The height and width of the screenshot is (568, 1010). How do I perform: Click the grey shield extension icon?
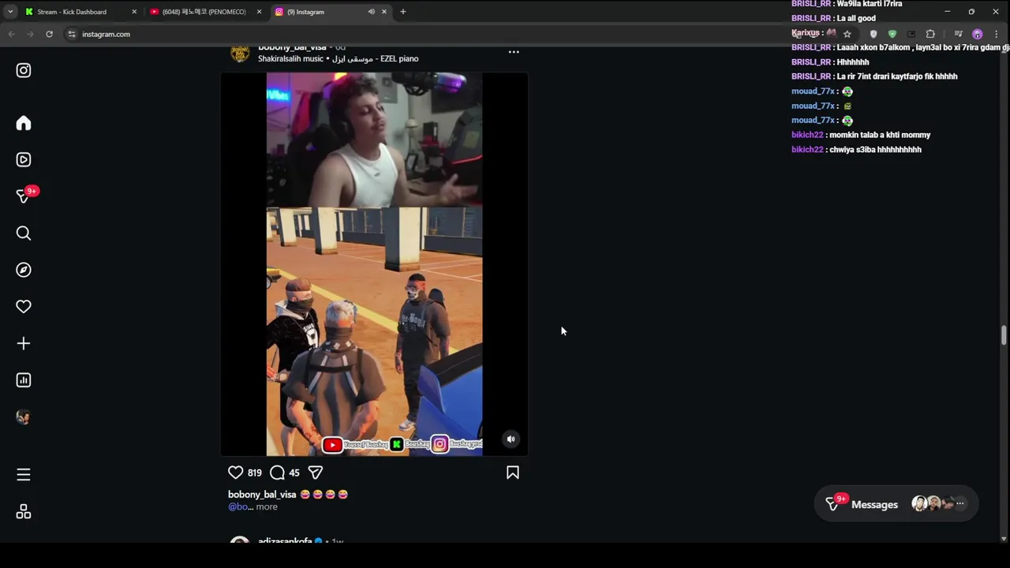tap(873, 34)
